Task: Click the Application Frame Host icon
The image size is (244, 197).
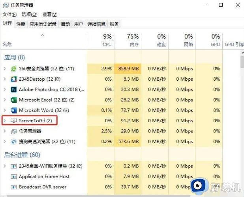Action: tap(13, 176)
